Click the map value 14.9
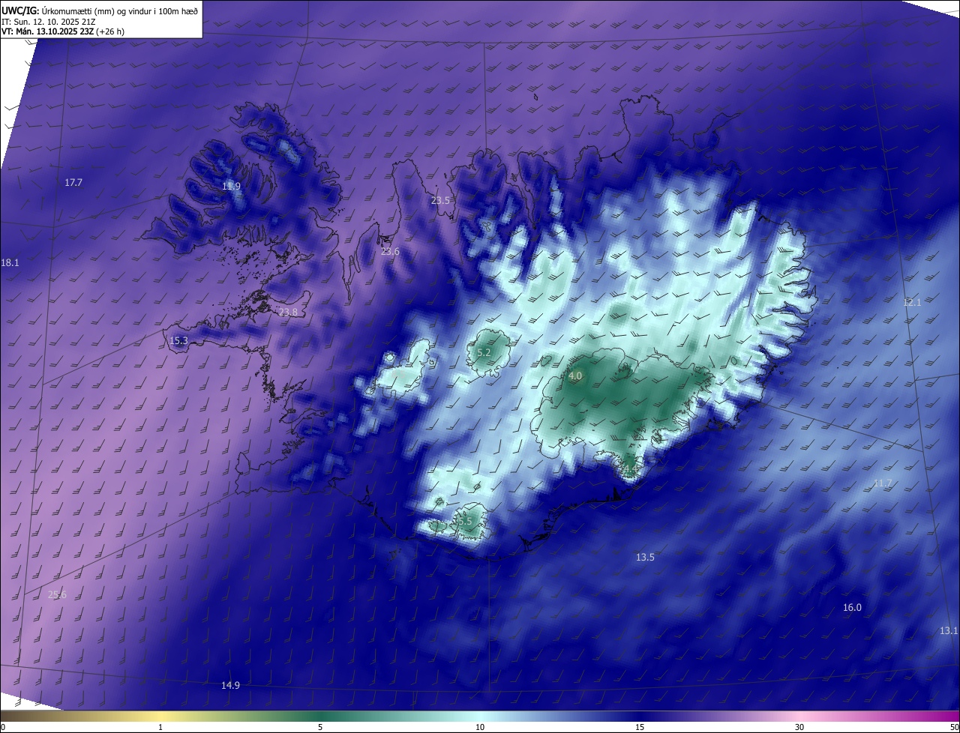The width and height of the screenshot is (960, 733). [230, 685]
